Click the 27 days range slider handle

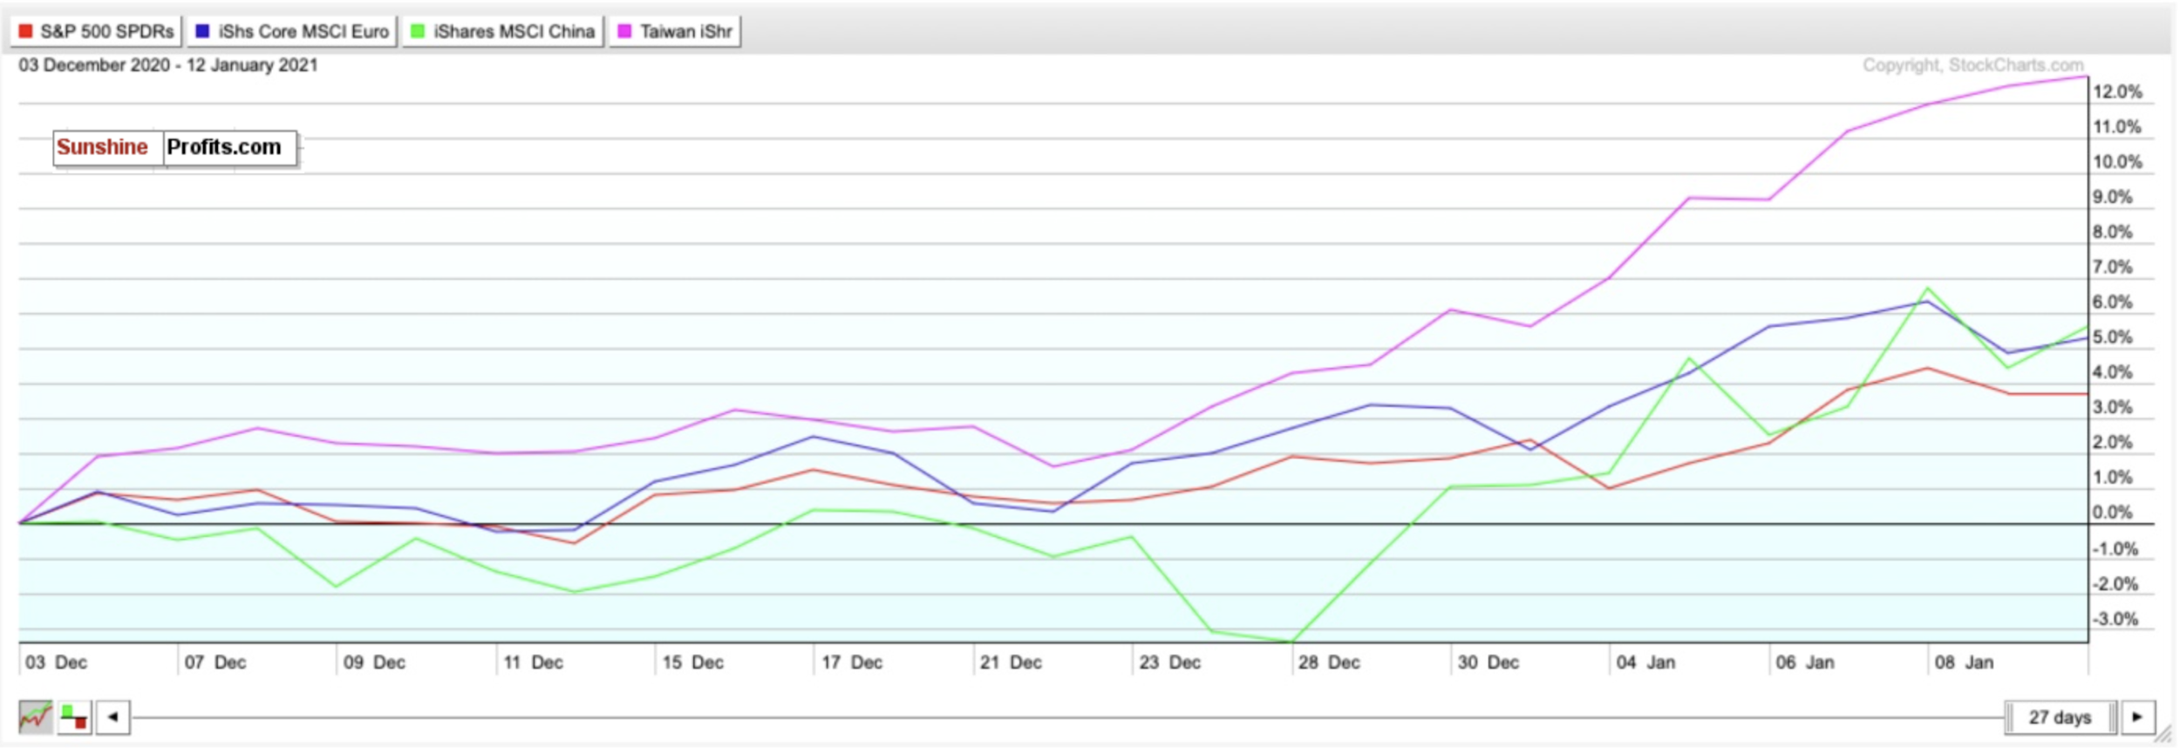[2060, 717]
